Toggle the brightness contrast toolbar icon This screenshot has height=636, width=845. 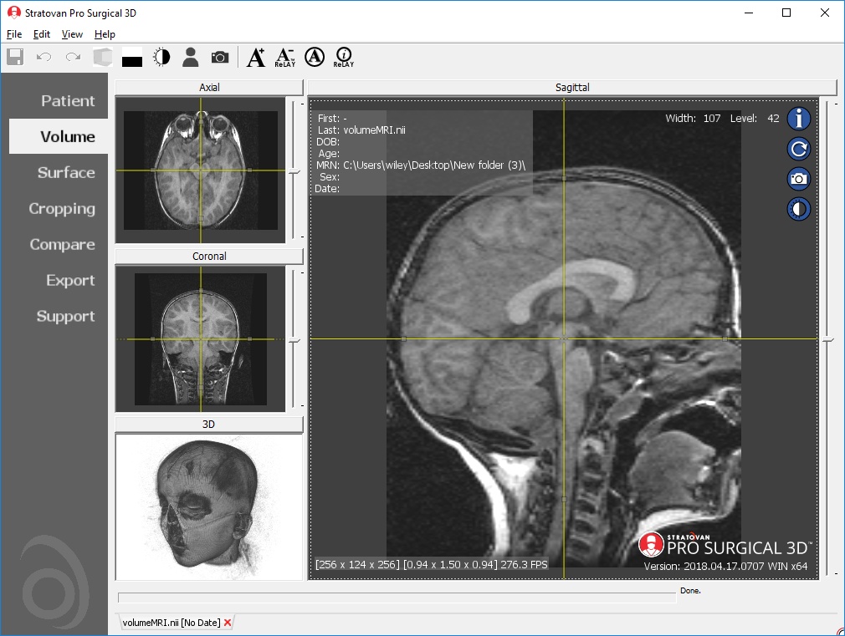(x=161, y=57)
